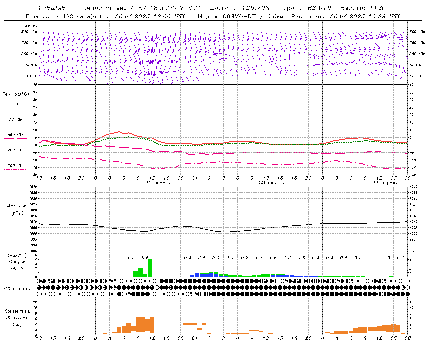Screen dimensions: 427x341
Task: Click '700 гПа' in the temperature legend
Action: pos(16,150)
